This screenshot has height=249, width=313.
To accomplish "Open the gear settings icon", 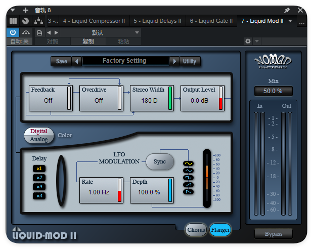I will pyautogui.click(x=248, y=41).
